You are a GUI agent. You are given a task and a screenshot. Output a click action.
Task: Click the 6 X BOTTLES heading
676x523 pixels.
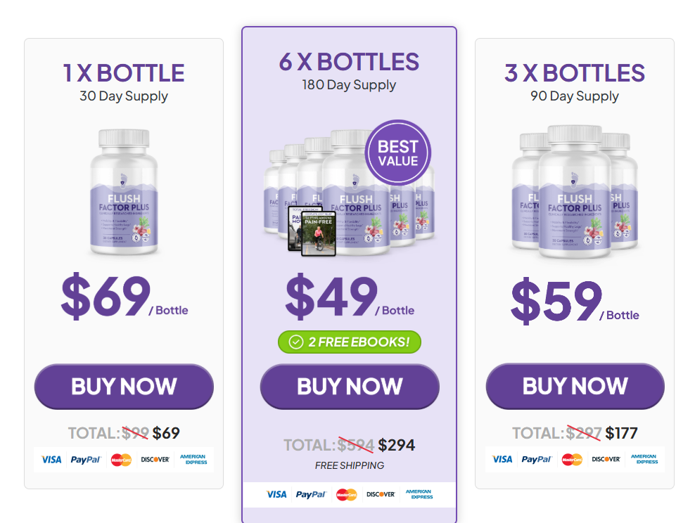point(349,62)
